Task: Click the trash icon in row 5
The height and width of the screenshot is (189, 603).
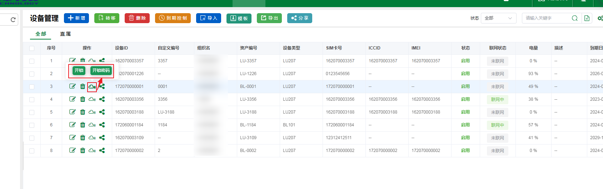Action: pos(83,112)
